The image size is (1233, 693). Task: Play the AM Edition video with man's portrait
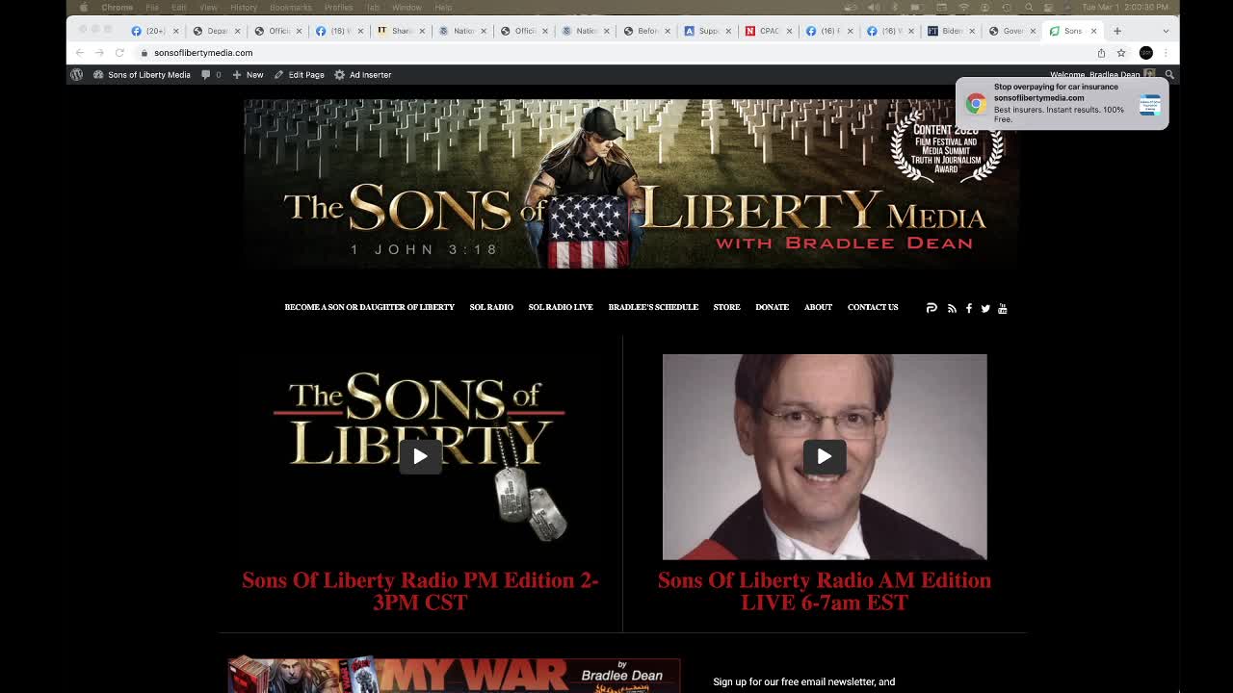pos(825,456)
